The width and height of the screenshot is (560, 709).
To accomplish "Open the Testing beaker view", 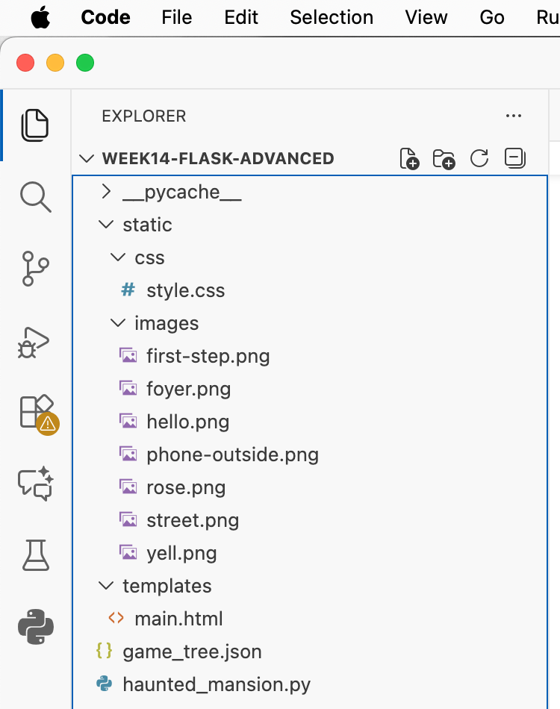I will (x=35, y=555).
